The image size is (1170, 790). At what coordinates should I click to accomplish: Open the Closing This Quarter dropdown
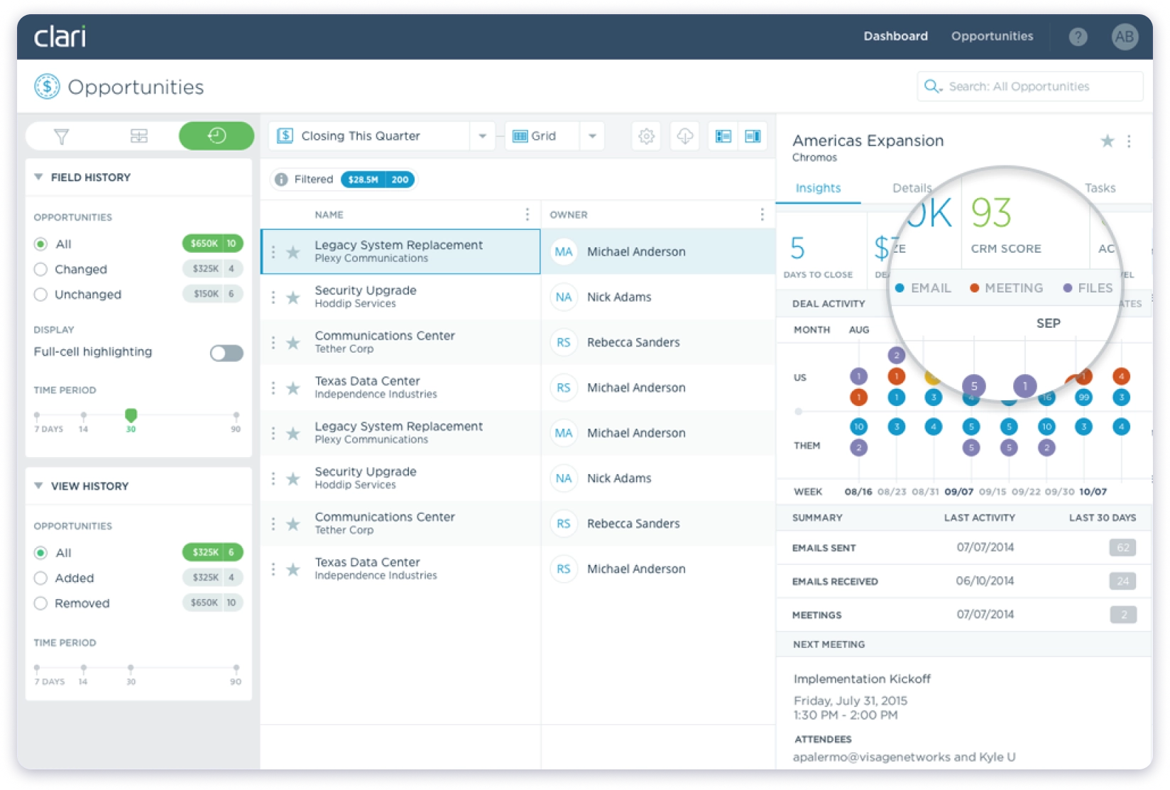click(x=482, y=136)
